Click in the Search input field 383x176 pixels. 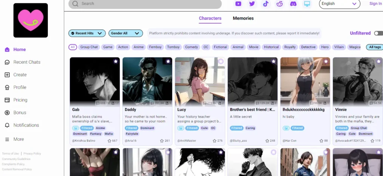click(145, 4)
